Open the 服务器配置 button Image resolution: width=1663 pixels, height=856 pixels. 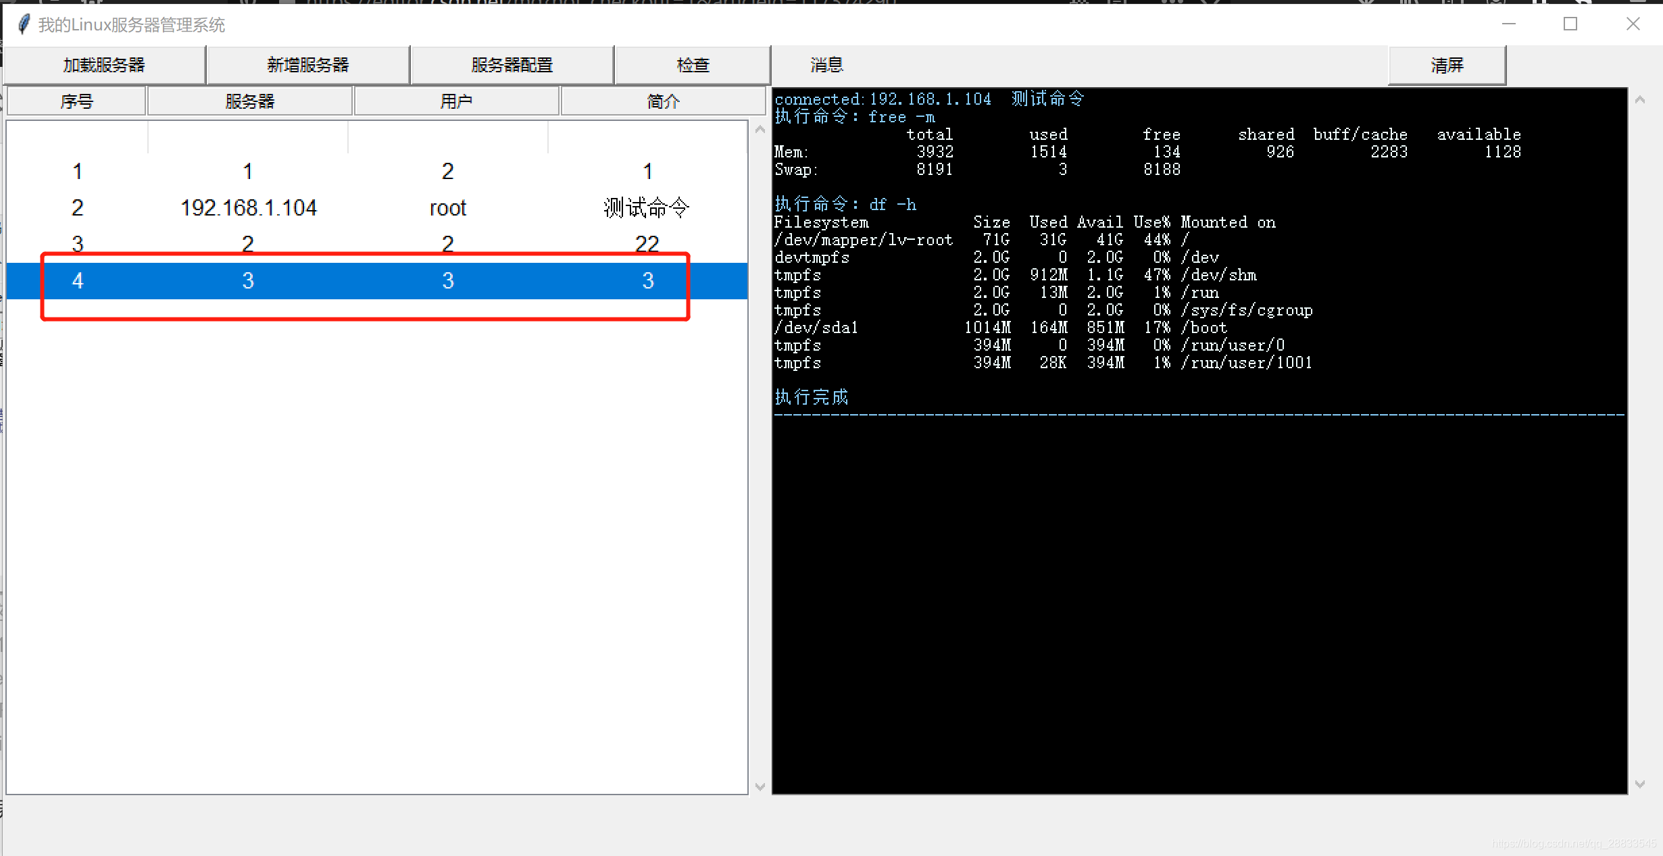(x=512, y=65)
